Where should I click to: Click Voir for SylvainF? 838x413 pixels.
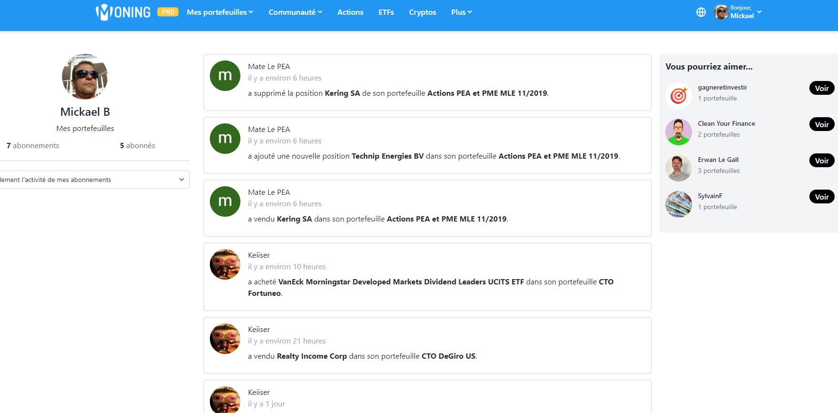coord(821,197)
